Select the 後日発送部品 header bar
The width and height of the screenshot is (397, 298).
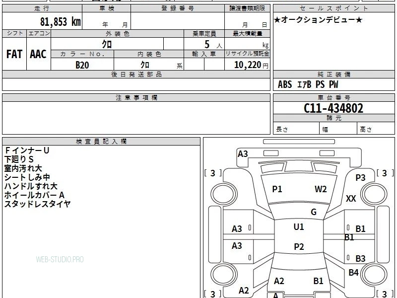click(136, 74)
